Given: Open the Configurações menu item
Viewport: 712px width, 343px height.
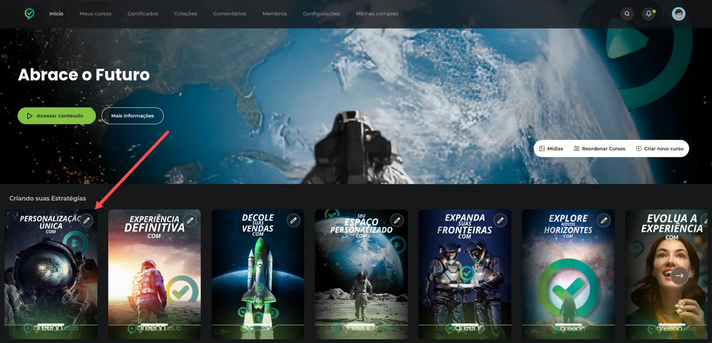Looking at the screenshot, I should click(321, 14).
